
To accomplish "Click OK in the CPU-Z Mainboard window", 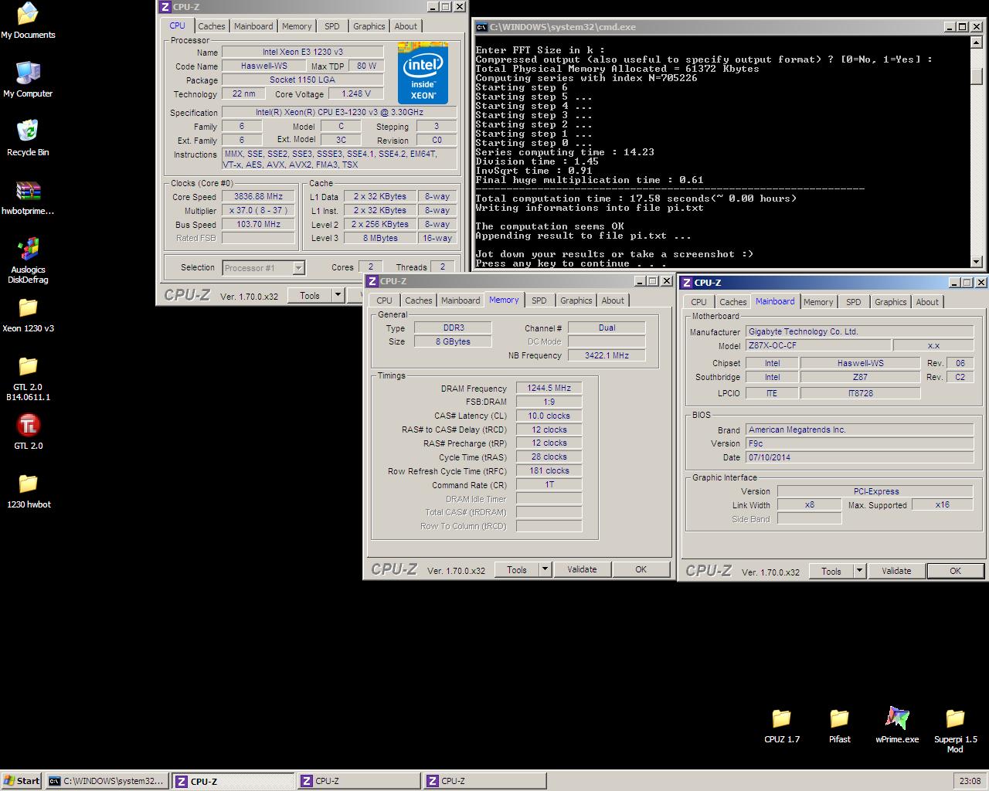I will (955, 571).
